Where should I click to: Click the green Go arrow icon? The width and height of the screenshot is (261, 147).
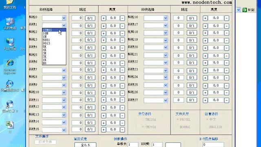[245, 10]
